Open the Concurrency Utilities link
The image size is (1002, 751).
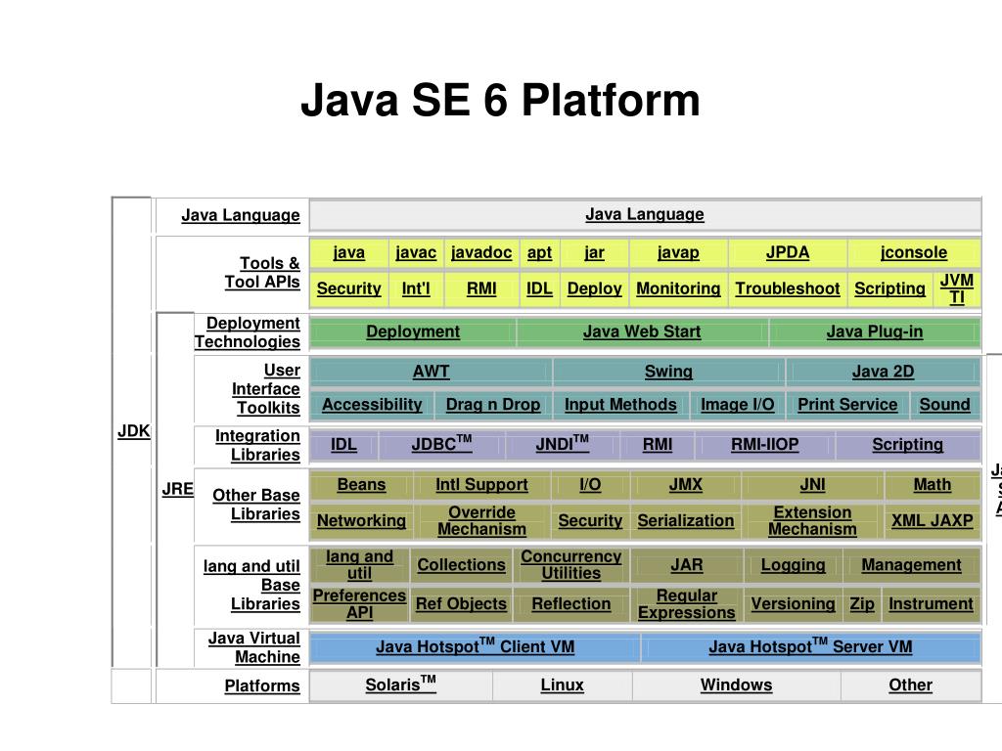(571, 565)
